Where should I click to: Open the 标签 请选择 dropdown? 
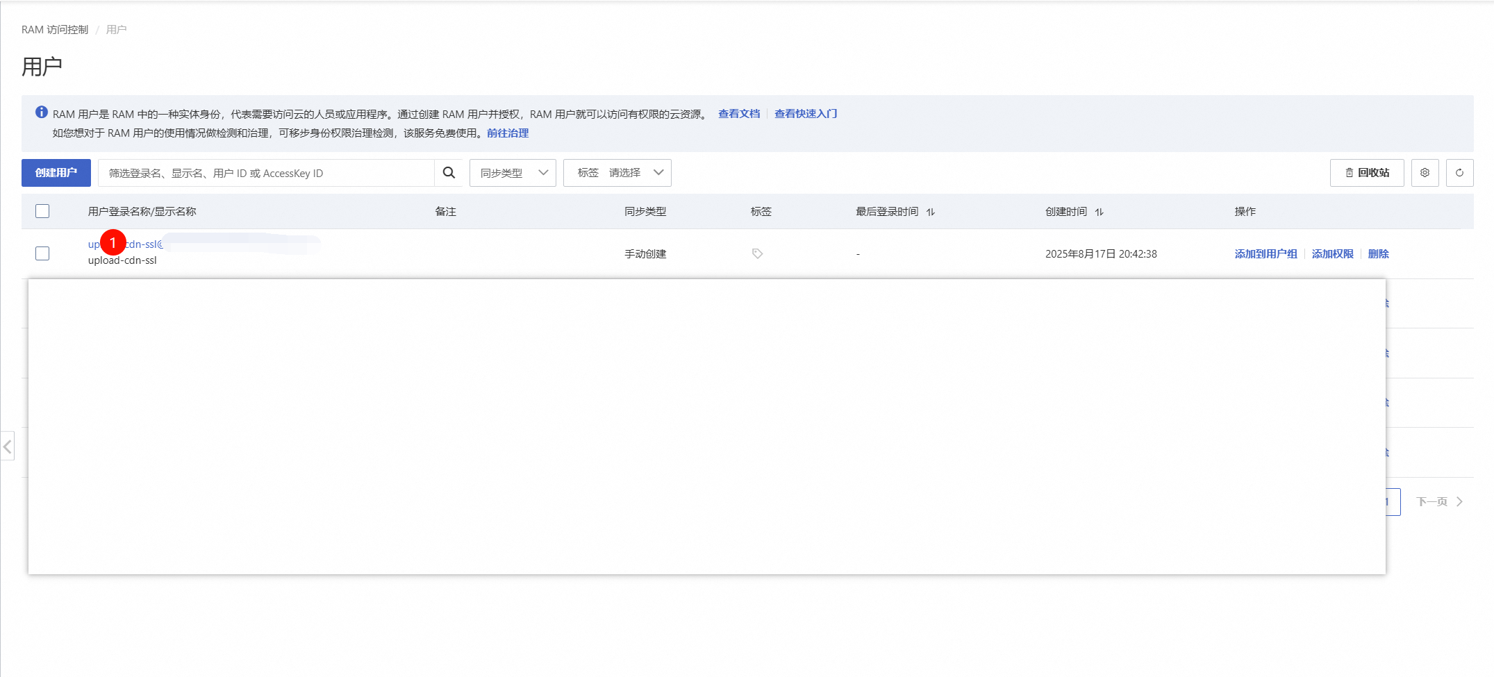tap(617, 173)
